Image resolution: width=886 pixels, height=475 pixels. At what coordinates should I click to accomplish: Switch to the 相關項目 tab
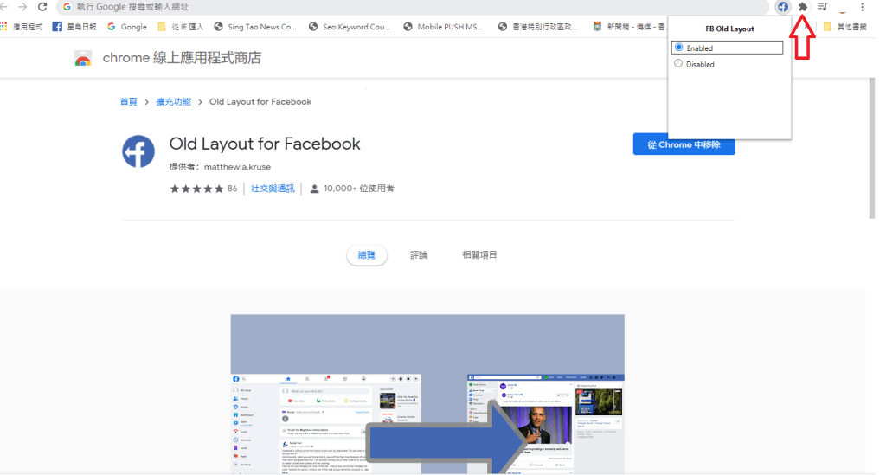coord(479,254)
